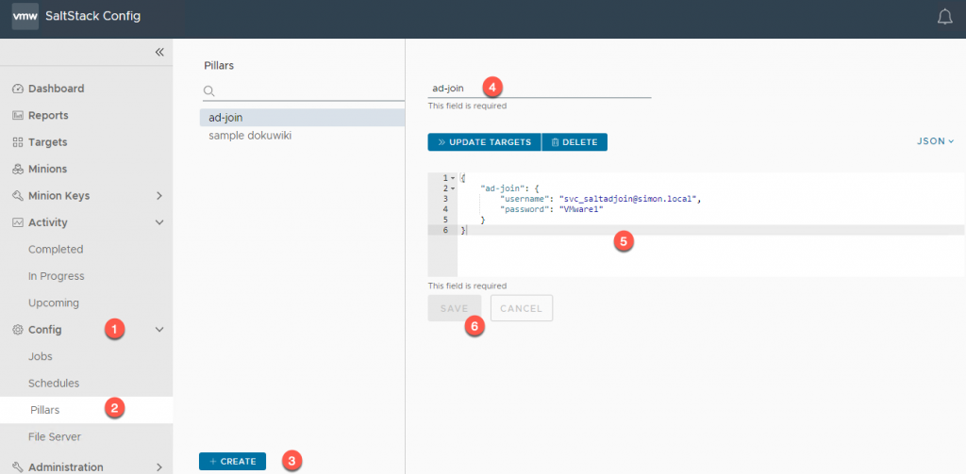The height and width of the screenshot is (474, 966).
Task: Click the Delete button
Action: (575, 142)
